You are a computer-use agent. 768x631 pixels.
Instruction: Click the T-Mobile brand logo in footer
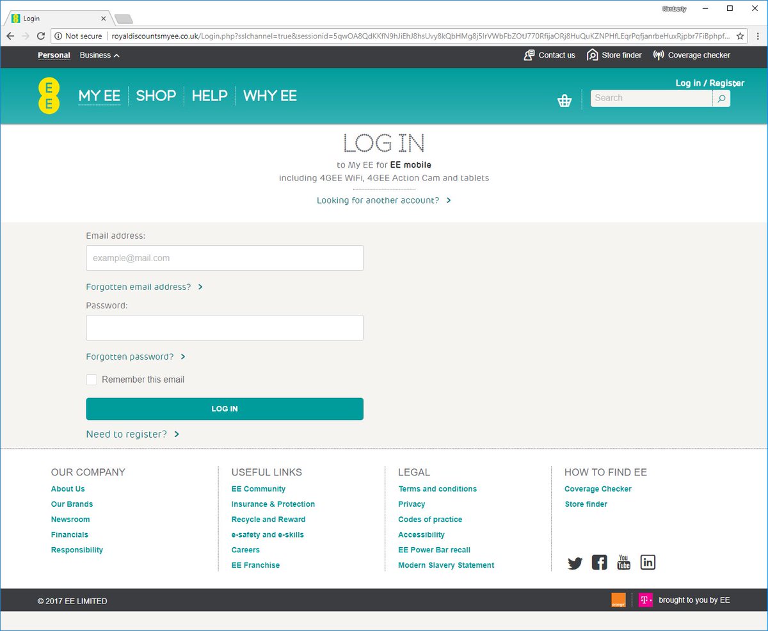pyautogui.click(x=646, y=600)
